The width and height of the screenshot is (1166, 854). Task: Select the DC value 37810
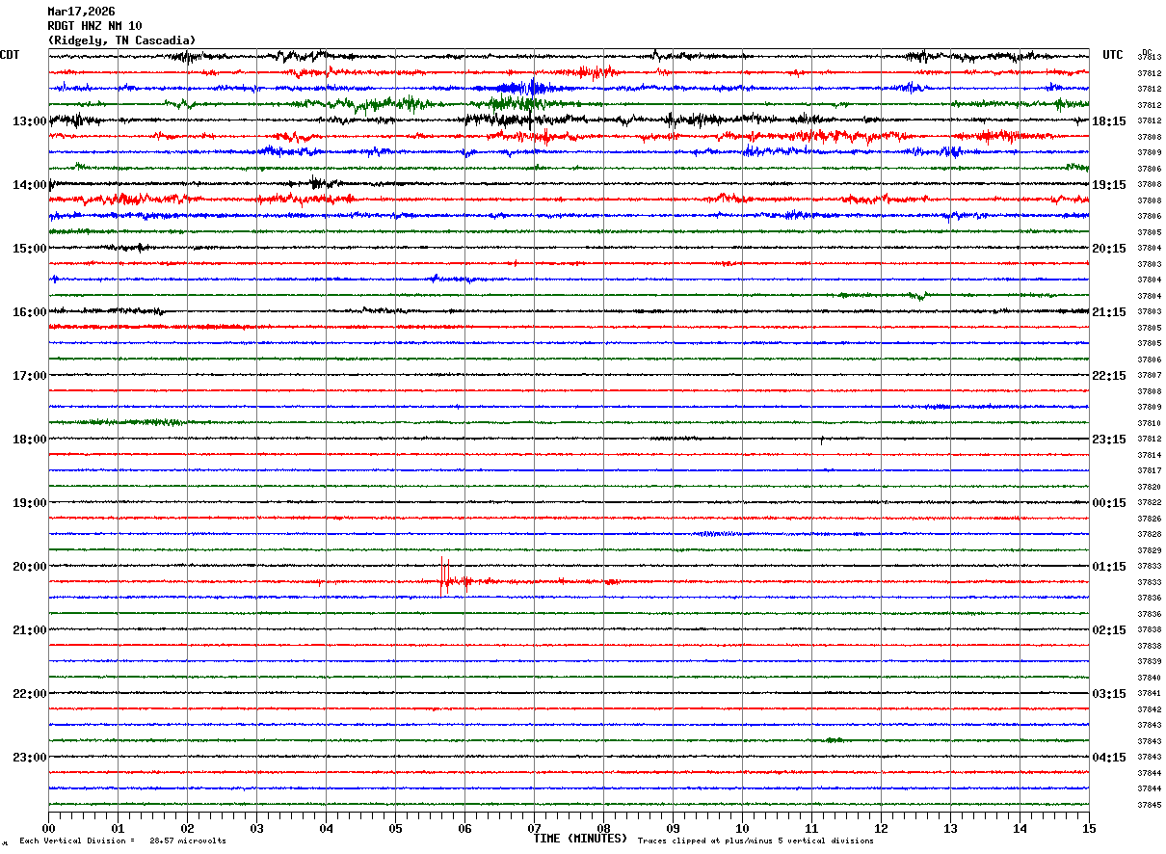(x=1150, y=423)
